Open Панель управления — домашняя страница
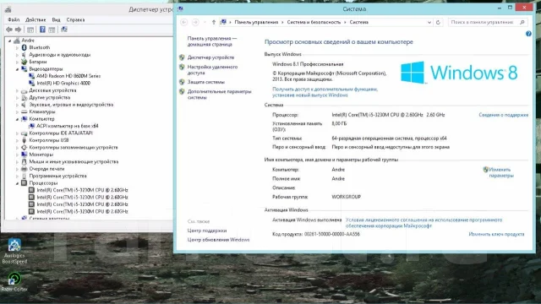This screenshot has width=541, height=304. click(x=212, y=41)
